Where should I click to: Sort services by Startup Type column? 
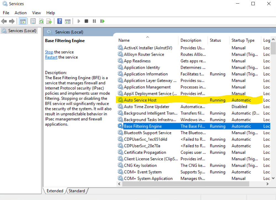(x=243, y=40)
